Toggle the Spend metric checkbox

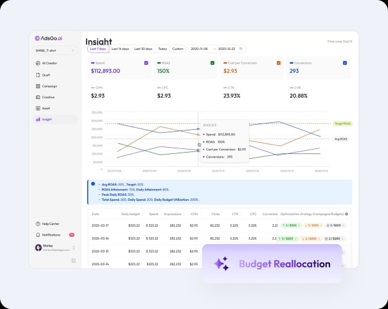pos(146,63)
